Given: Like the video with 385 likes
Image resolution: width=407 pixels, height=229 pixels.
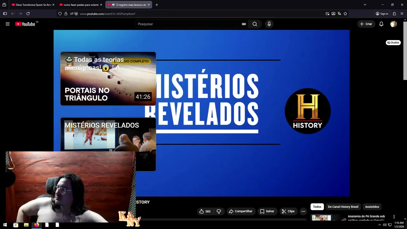Looking at the screenshot, I should (x=205, y=211).
